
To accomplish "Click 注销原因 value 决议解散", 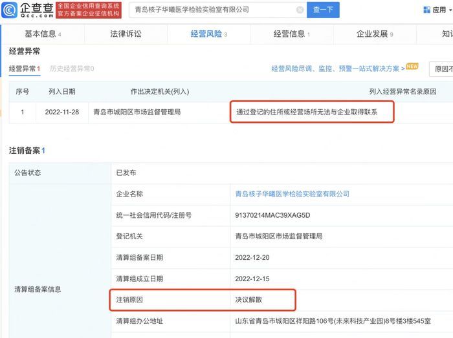I will pos(249,300).
